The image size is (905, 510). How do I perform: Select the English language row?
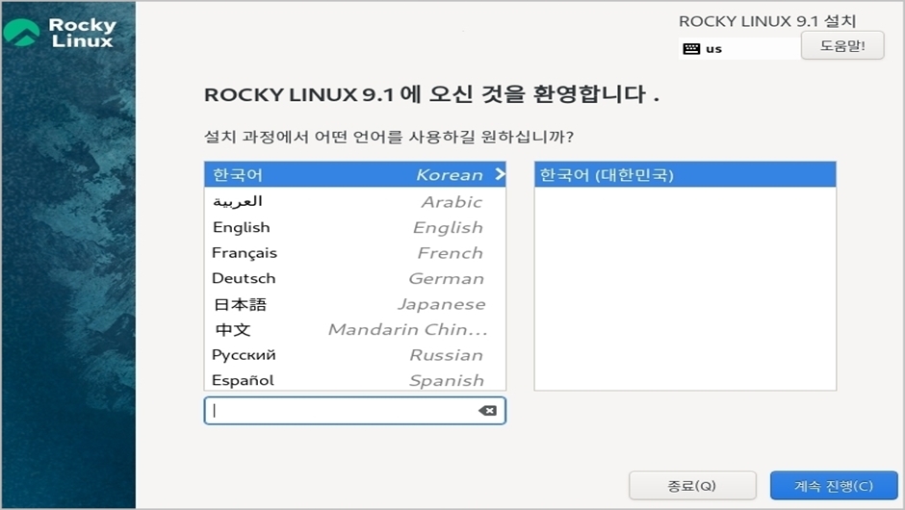(x=355, y=227)
